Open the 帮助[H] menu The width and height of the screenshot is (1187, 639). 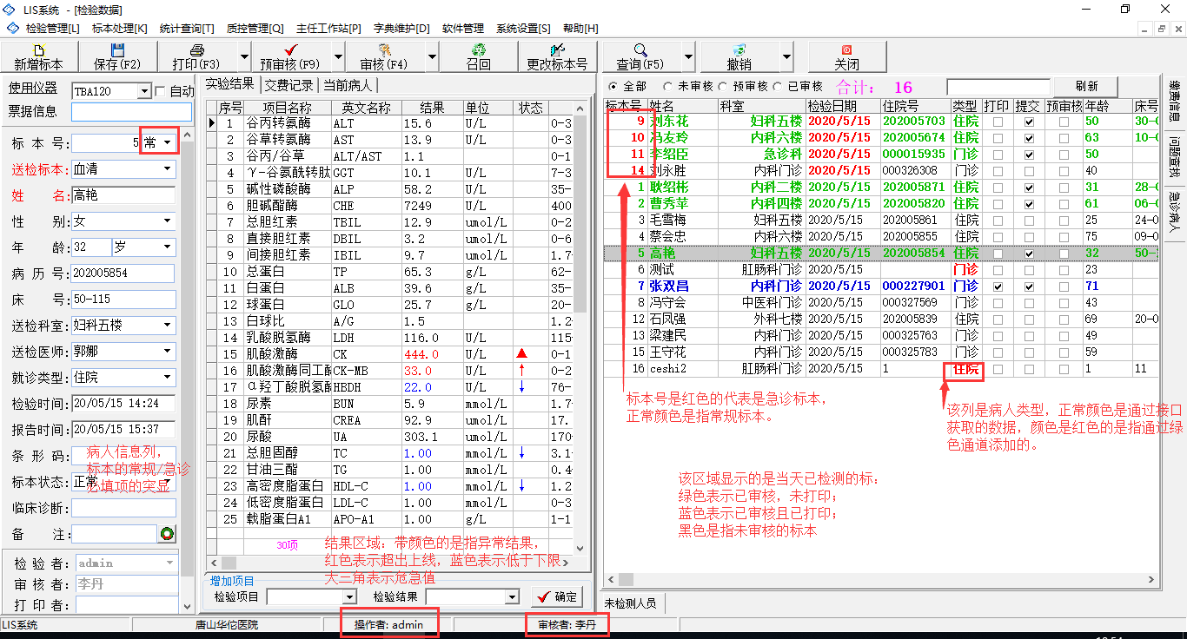[x=580, y=29]
